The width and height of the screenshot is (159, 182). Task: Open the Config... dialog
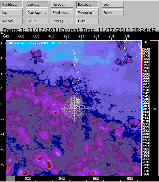(x=62, y=21)
